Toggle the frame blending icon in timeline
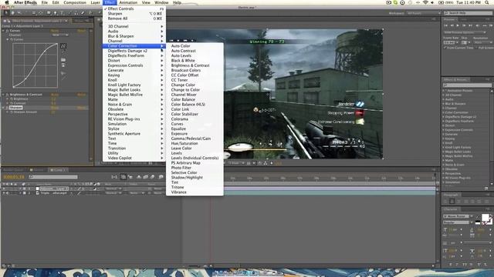Screen dimensions: 494x277 coord(146,177)
